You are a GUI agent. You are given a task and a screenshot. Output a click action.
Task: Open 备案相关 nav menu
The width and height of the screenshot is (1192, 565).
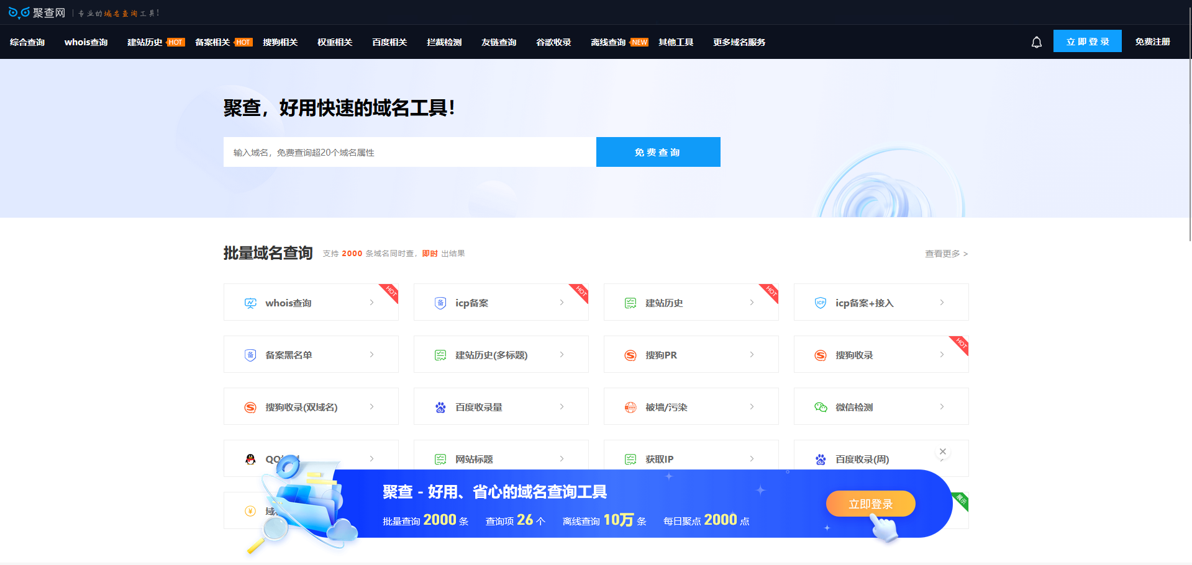[x=212, y=42]
